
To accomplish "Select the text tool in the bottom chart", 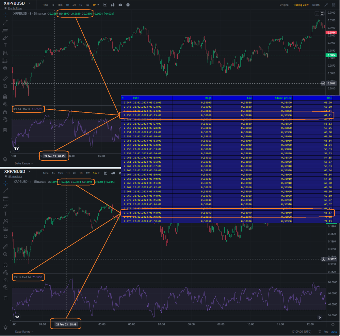I will (x=6, y=214).
